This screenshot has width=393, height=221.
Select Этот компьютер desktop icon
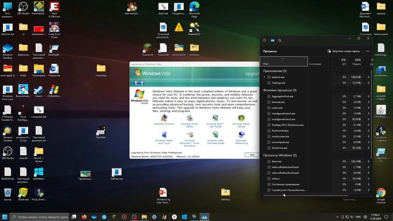(7, 10)
